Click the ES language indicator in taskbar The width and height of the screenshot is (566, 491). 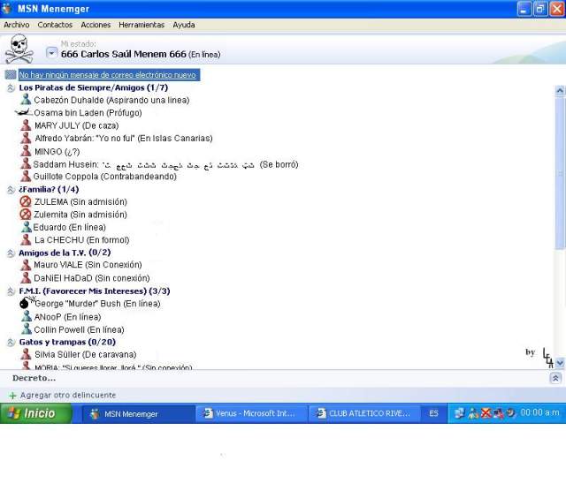click(x=434, y=413)
